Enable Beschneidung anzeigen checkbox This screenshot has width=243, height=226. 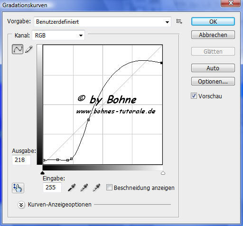tap(109, 188)
